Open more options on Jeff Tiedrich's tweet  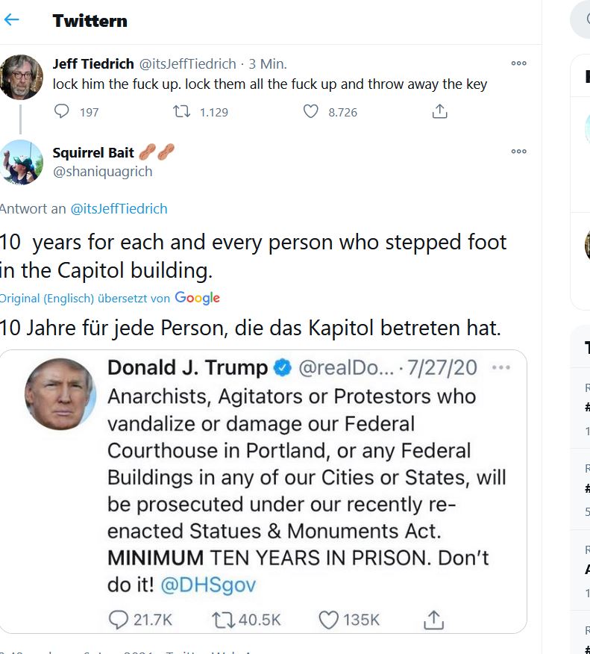tap(518, 64)
